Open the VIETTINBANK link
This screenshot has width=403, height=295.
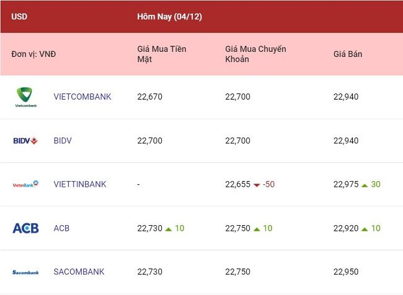[x=80, y=184]
